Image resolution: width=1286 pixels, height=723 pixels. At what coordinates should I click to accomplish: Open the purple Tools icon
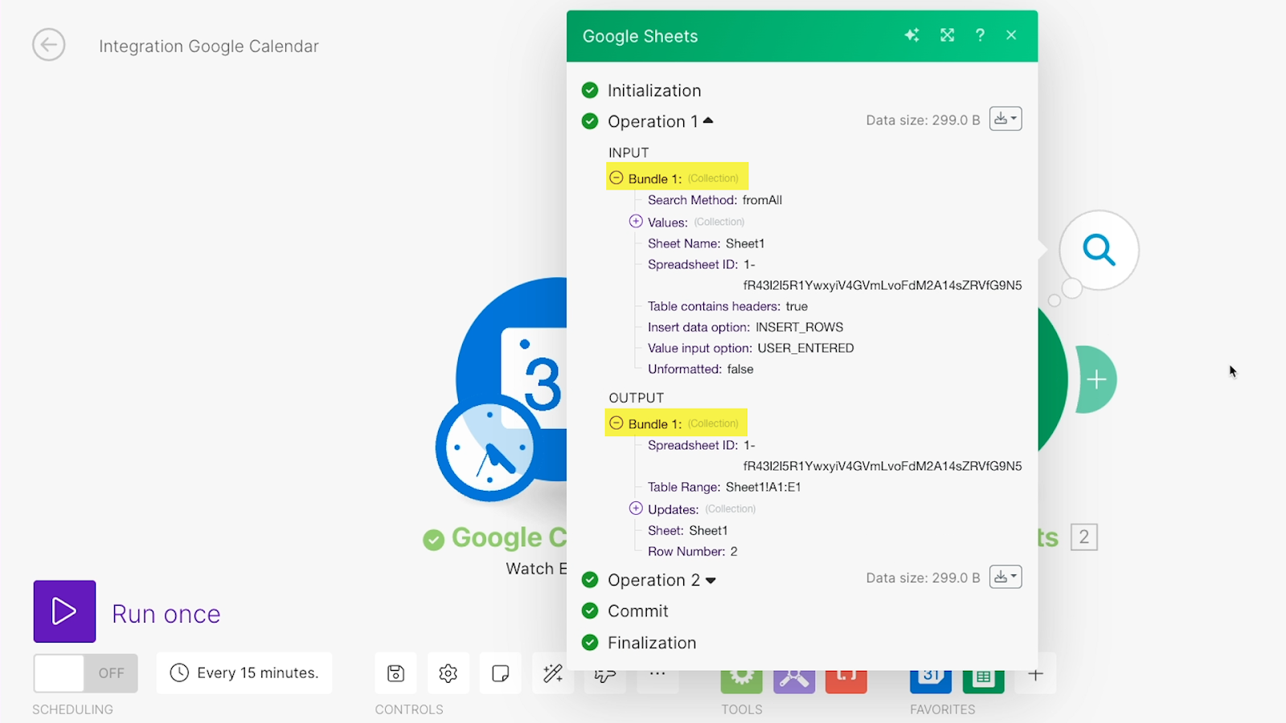point(794,680)
